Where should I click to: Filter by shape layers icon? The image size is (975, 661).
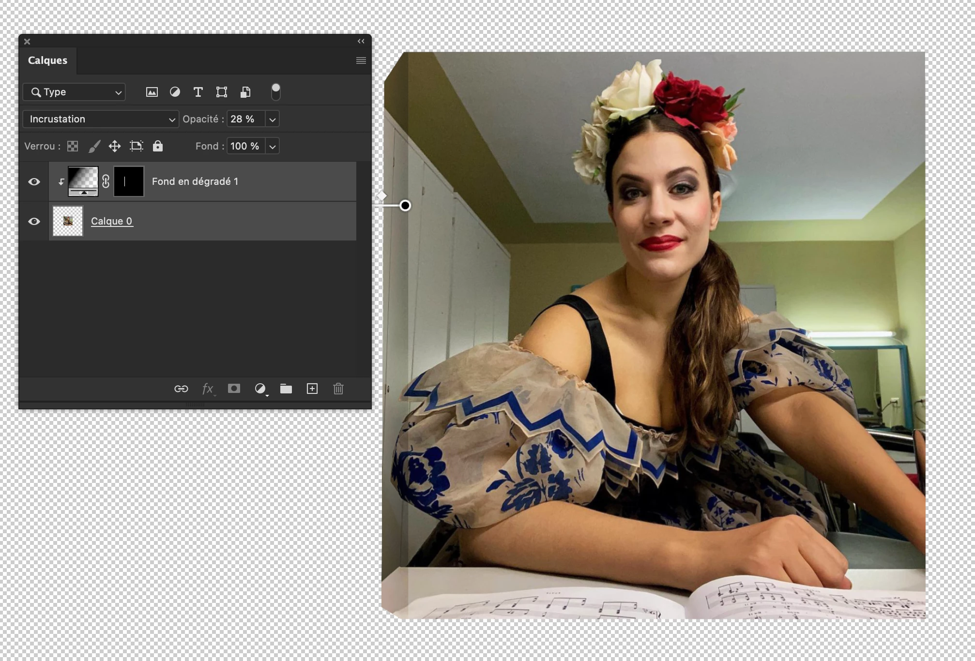[222, 92]
